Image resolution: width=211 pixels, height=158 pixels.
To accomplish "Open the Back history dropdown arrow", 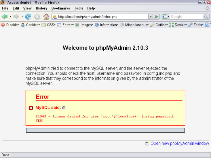I will tap(10, 17).
